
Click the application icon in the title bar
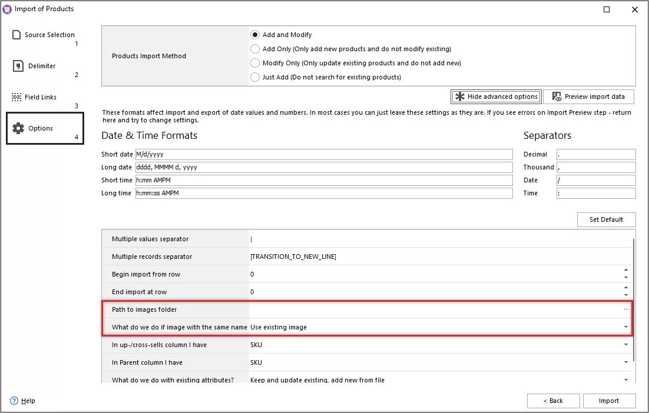(8, 9)
